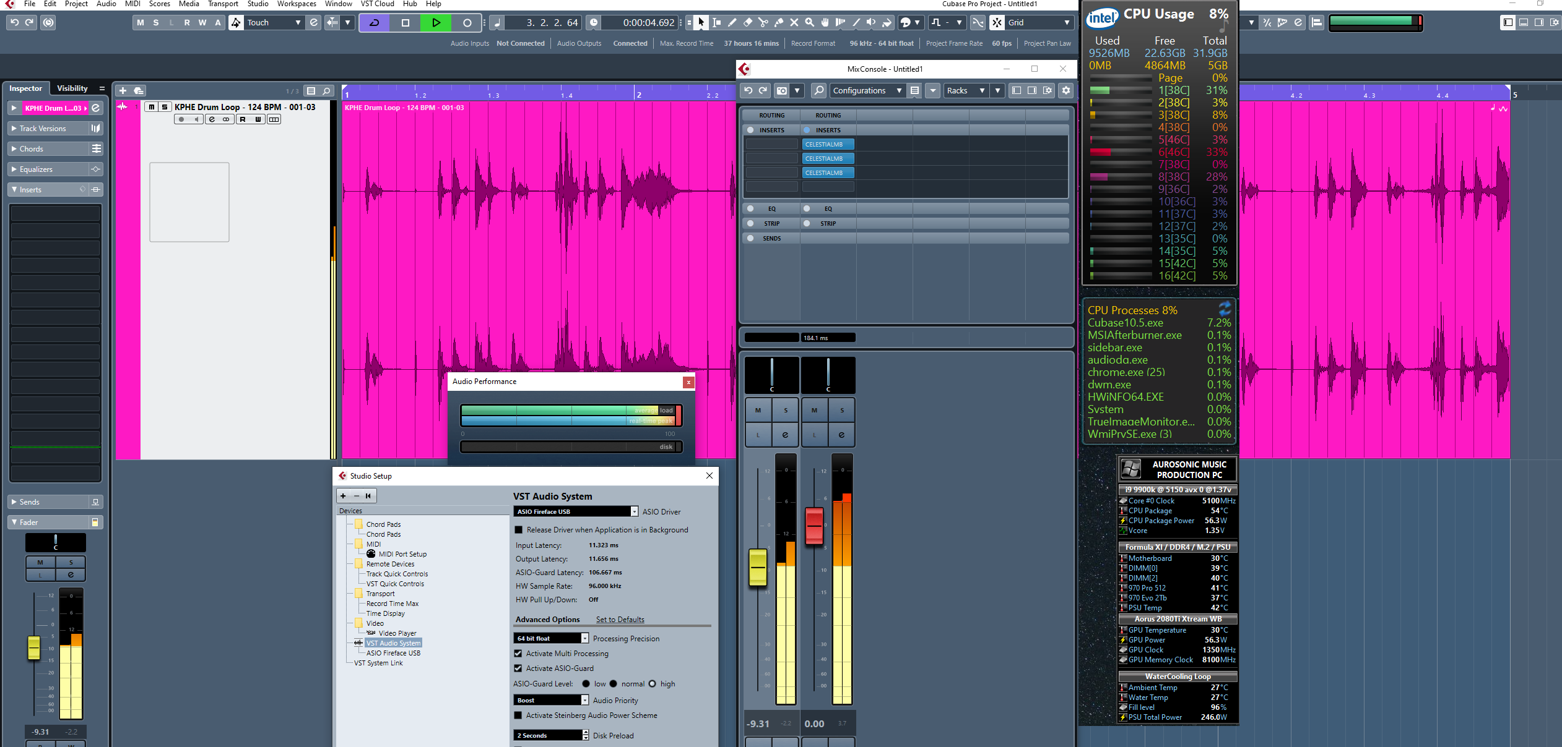Activate the Cycle loop transport button
This screenshot has height=747, width=1562.
click(x=375, y=23)
